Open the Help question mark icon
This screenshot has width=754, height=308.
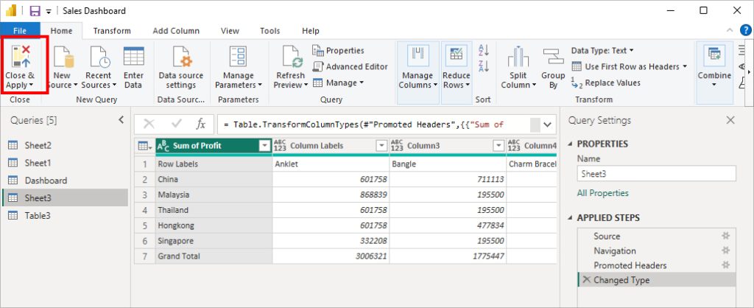click(x=745, y=29)
